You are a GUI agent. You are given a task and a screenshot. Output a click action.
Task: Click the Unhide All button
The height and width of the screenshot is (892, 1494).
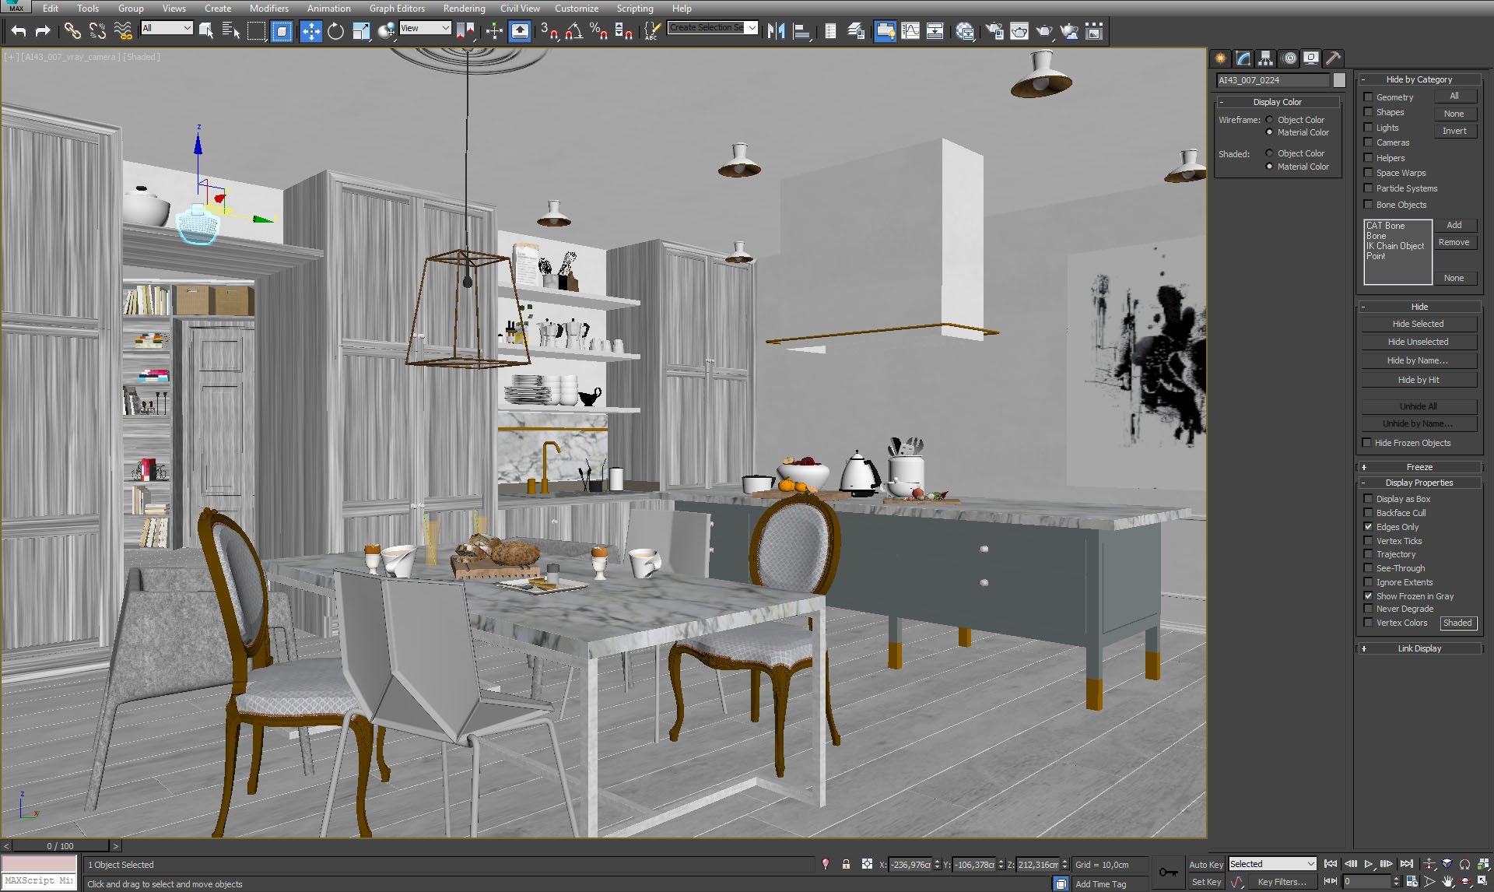(x=1419, y=405)
